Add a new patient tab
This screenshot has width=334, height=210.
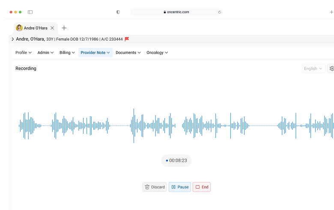64,28
